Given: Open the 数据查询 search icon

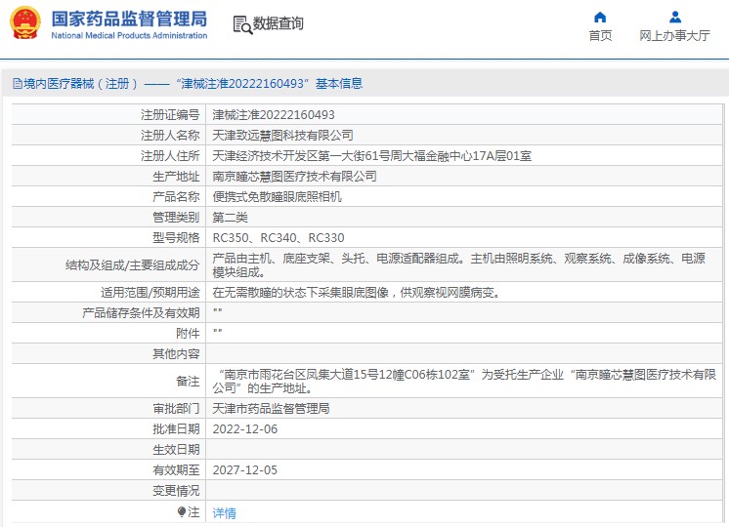Looking at the screenshot, I should click(242, 25).
